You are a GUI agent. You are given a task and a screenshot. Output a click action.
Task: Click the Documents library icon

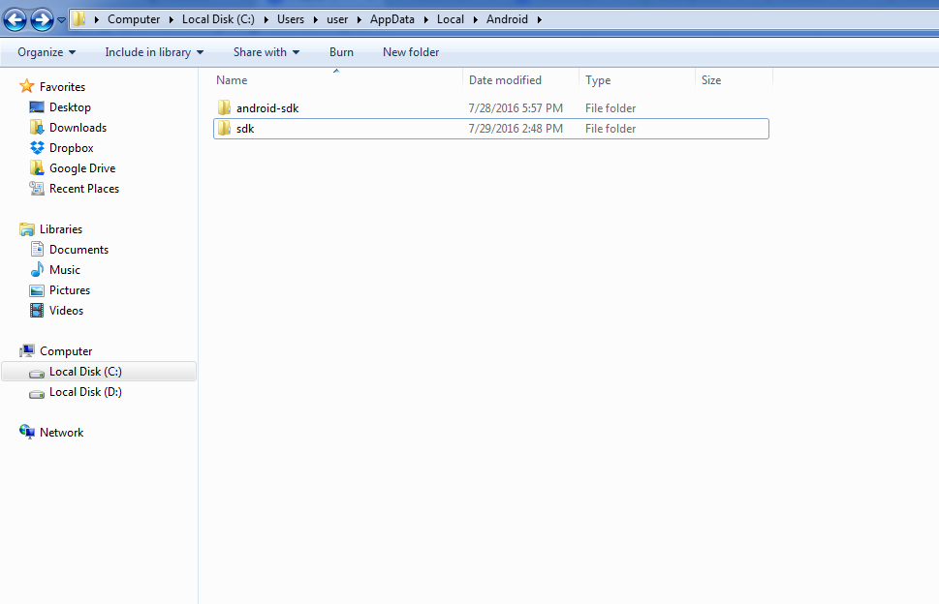click(37, 250)
